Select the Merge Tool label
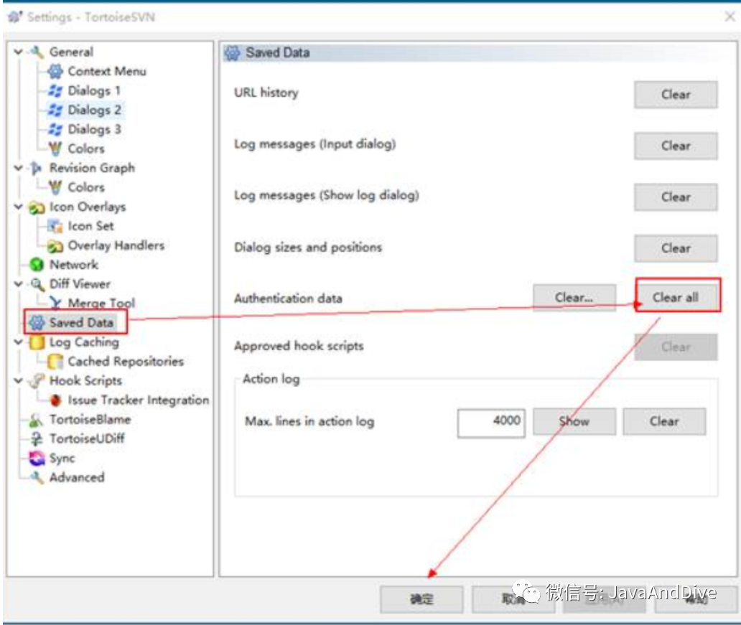Image resolution: width=741 pixels, height=625 pixels. 101,303
